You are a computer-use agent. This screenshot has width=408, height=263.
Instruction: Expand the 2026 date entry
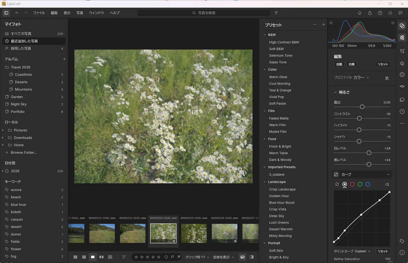[x=3, y=171]
